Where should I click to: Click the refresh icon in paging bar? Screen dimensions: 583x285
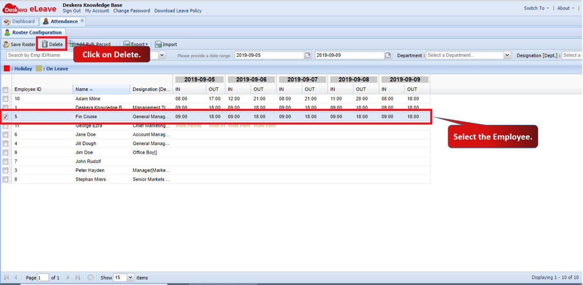[x=90, y=277]
